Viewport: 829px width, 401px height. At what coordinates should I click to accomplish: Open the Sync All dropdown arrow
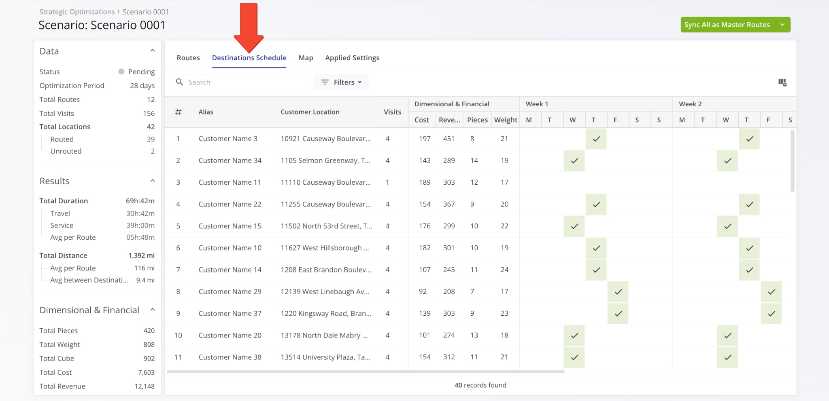[782, 25]
